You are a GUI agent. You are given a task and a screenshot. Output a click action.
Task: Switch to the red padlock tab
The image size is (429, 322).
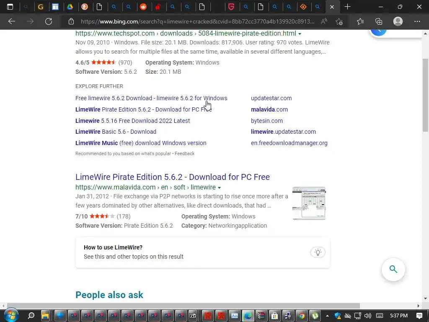(158, 7)
